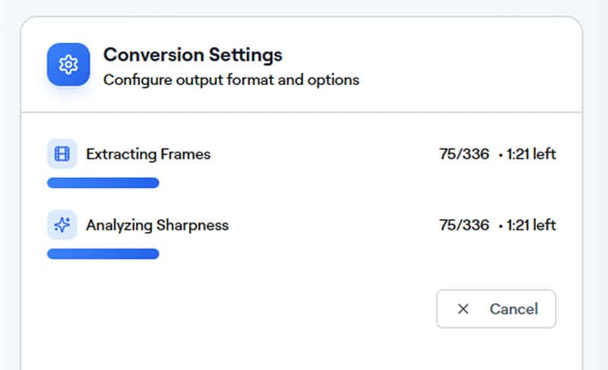Screen dimensions: 608x370
Task: Click the 75/336 counter for Extracting Frames
Action: 464,154
